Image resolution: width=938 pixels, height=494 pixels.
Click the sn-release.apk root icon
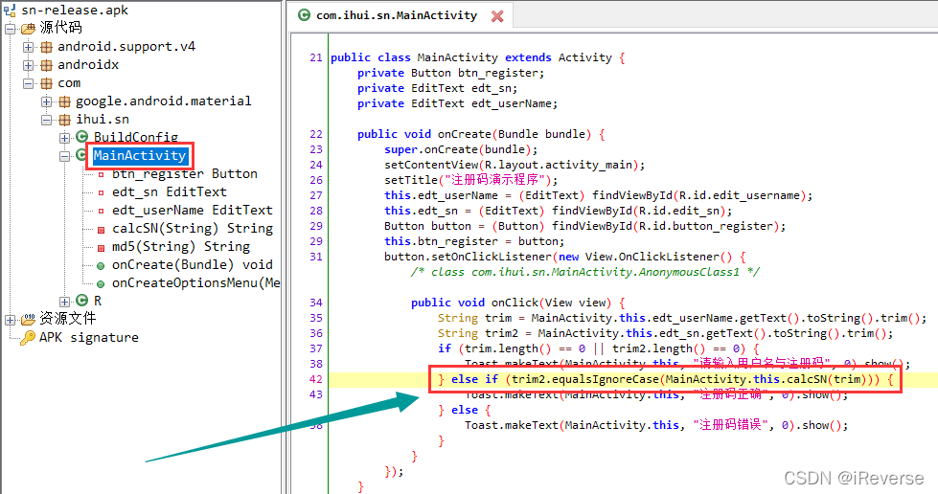10,10
